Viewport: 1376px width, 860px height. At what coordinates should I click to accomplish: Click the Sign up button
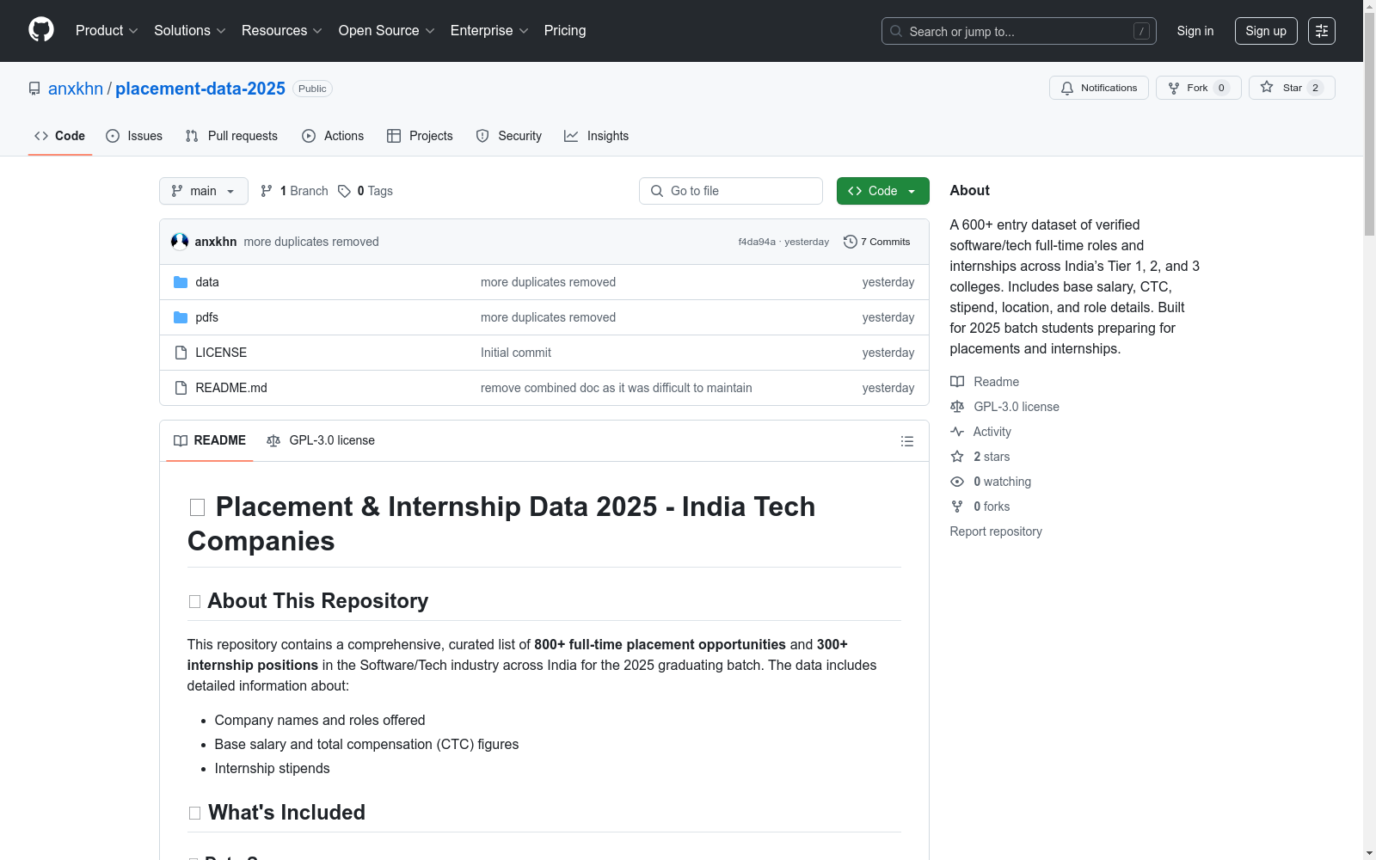point(1266,31)
